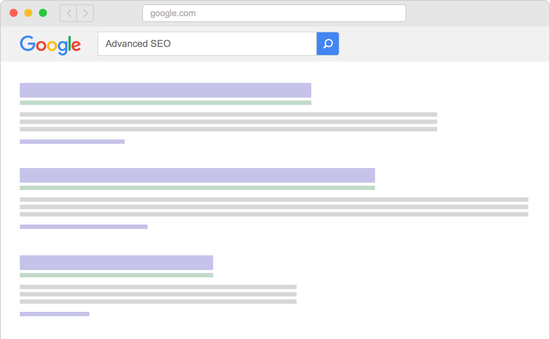The width and height of the screenshot is (550, 339).
Task: Click the first result's gray description text
Action: click(228, 122)
